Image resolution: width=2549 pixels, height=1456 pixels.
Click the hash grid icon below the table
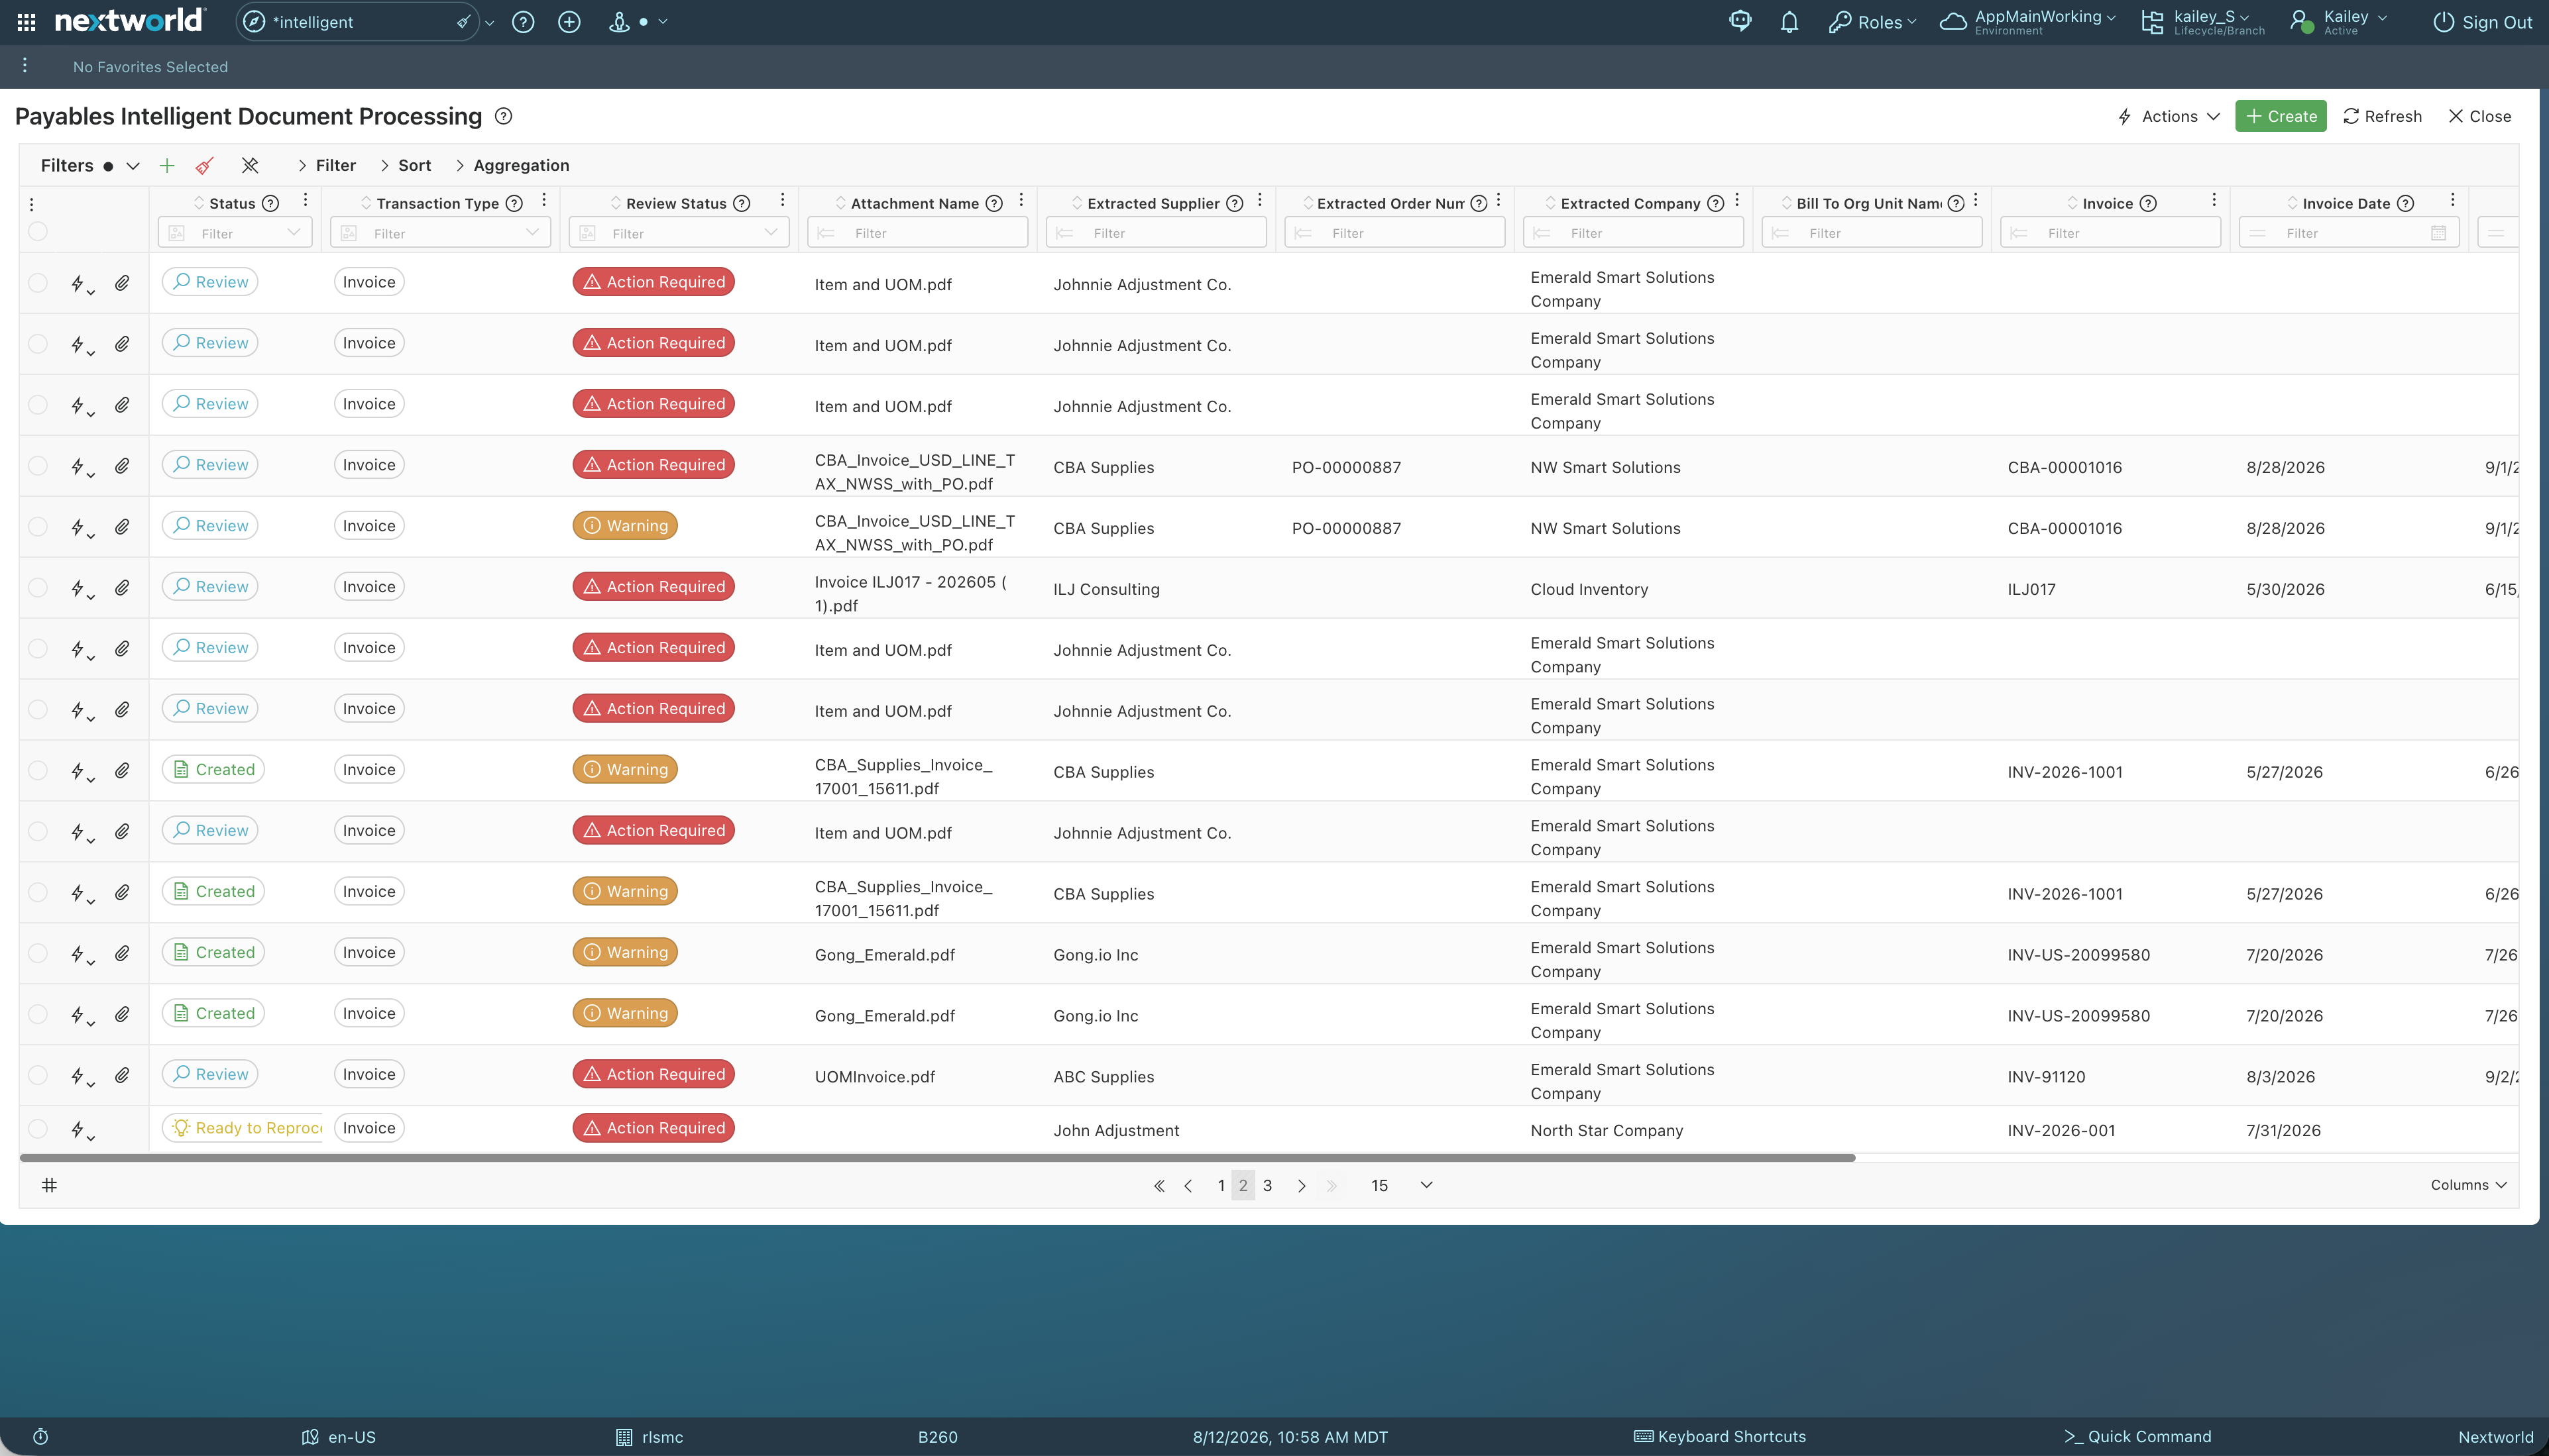[x=49, y=1185]
